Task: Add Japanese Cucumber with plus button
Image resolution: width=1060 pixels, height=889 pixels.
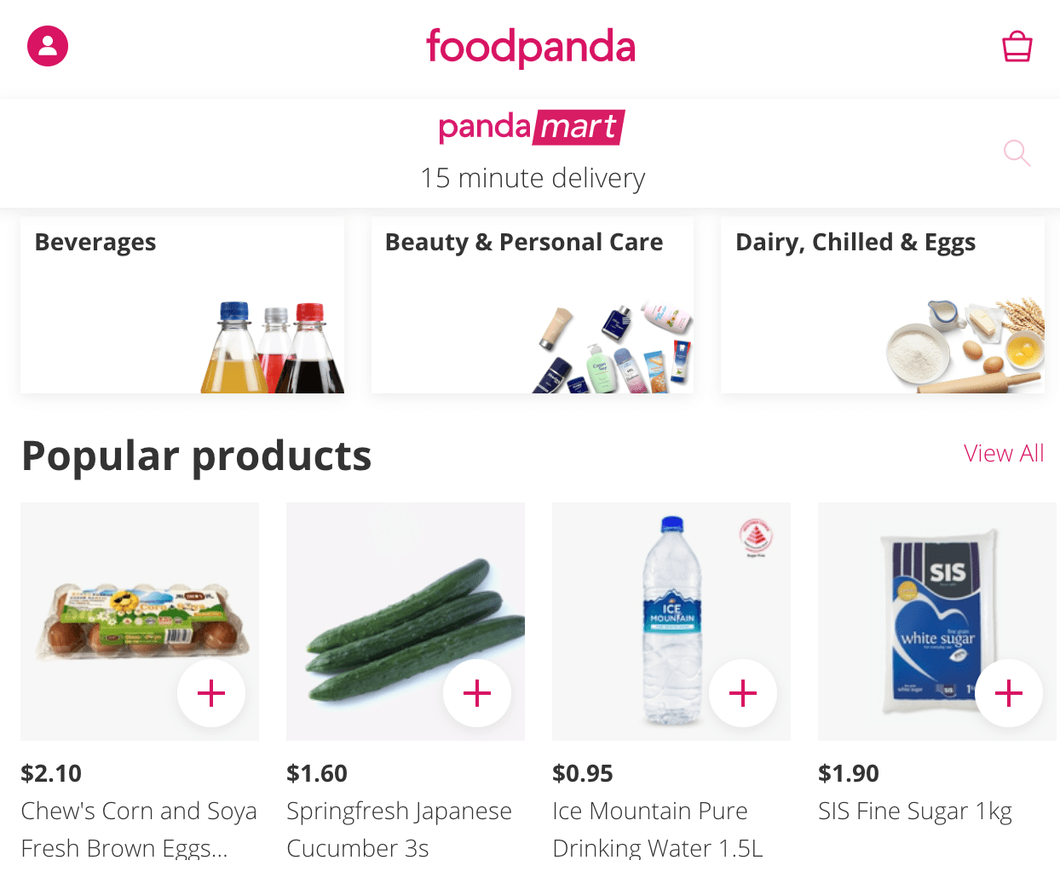Action: click(x=477, y=693)
